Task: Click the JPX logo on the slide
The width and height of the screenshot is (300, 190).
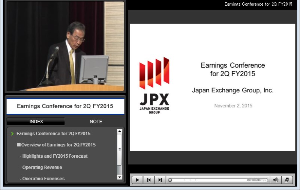Action: tap(154, 85)
